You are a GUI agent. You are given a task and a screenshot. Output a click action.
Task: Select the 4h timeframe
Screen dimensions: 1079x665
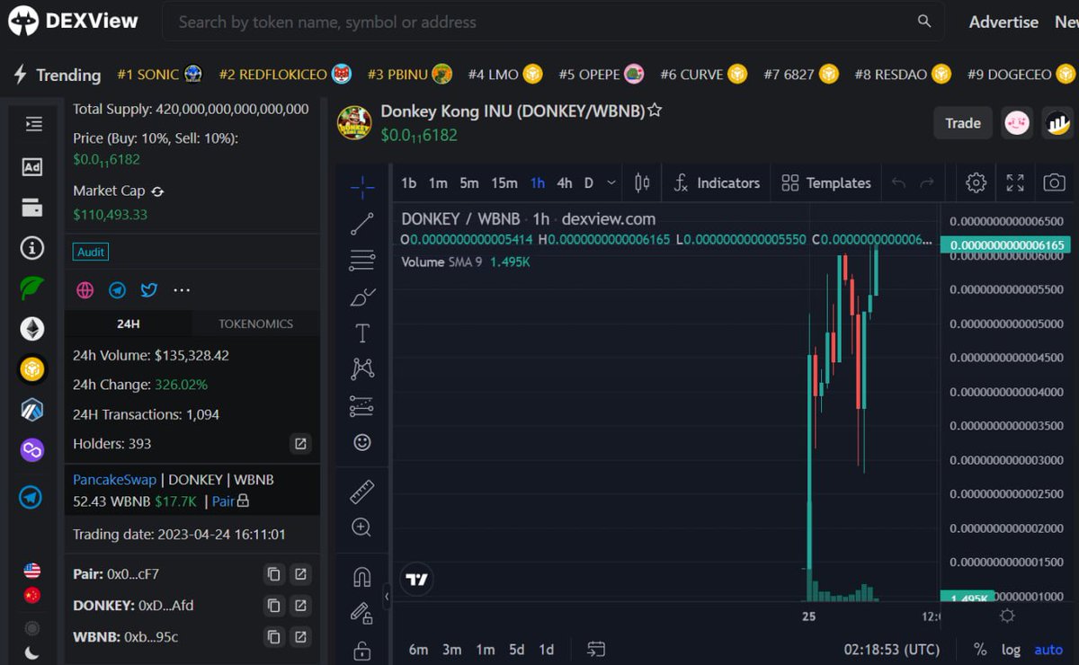coord(565,182)
